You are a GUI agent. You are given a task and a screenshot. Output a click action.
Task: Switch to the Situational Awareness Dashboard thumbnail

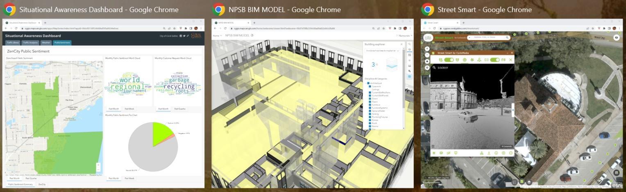[x=103, y=103]
